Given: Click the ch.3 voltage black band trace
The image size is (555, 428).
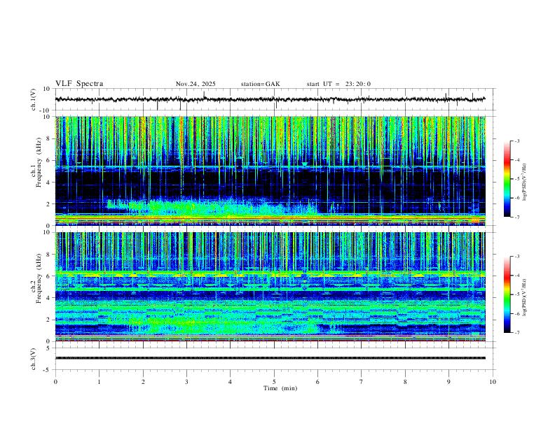Looking at the screenshot, I should click(270, 358).
